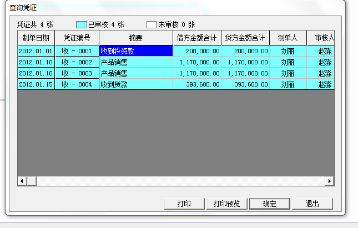
Task: Click the 制单日期 column header
Action: pos(36,38)
